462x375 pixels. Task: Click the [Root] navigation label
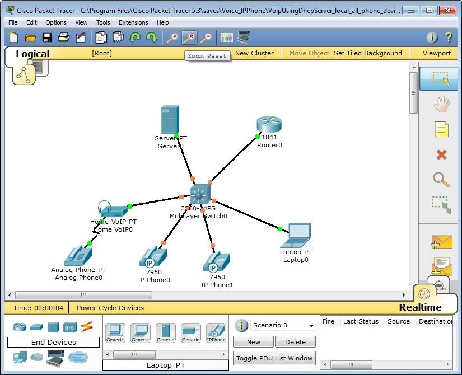coord(102,53)
